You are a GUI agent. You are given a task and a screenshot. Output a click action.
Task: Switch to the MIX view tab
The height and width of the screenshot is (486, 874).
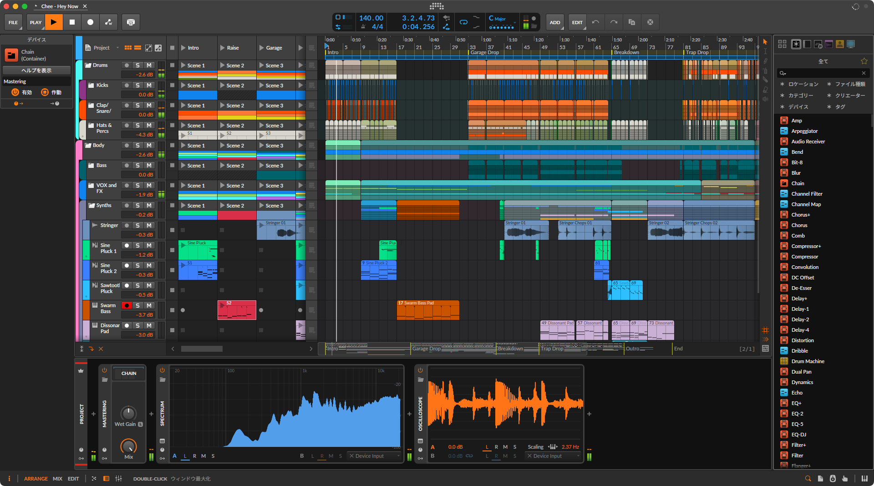tap(57, 479)
